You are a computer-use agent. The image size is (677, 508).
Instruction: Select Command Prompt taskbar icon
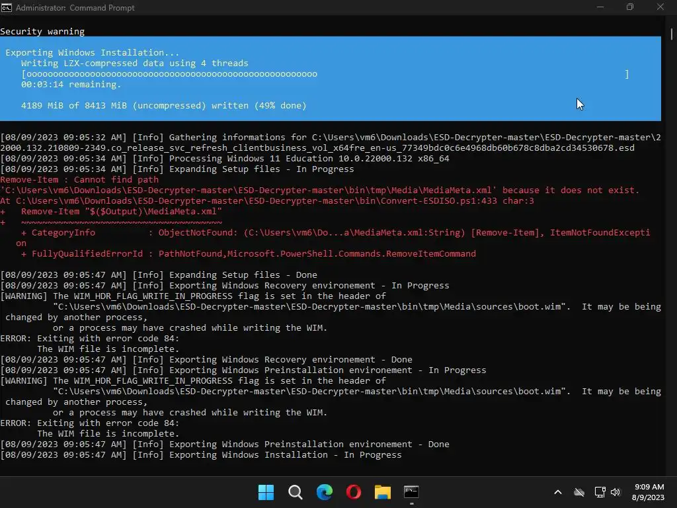pyautogui.click(x=411, y=492)
